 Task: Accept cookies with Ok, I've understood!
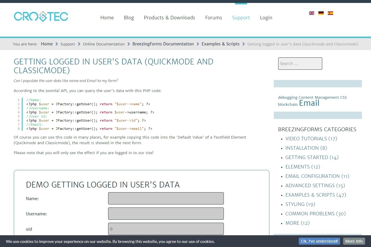click(x=319, y=241)
